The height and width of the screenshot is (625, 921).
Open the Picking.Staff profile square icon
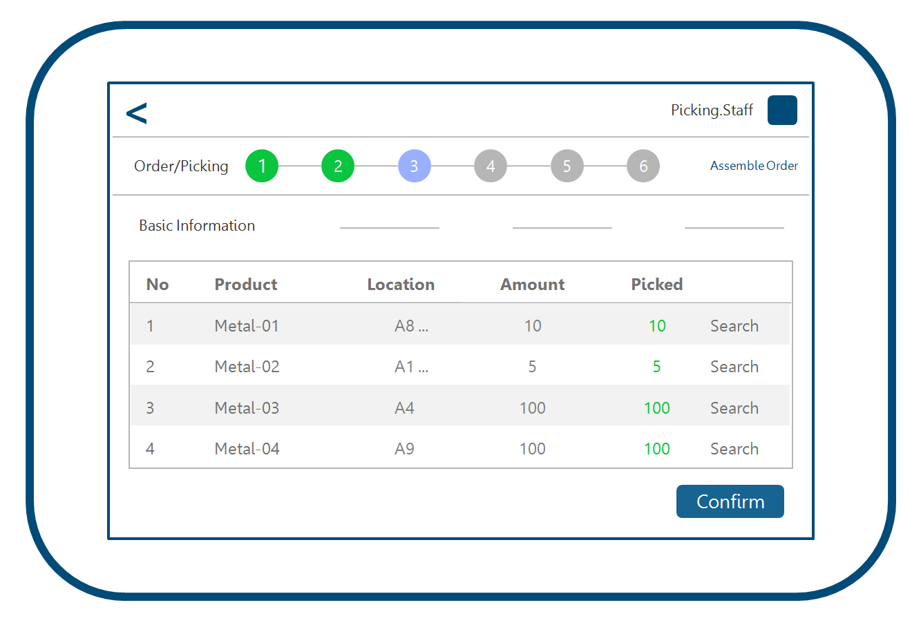coord(781,110)
